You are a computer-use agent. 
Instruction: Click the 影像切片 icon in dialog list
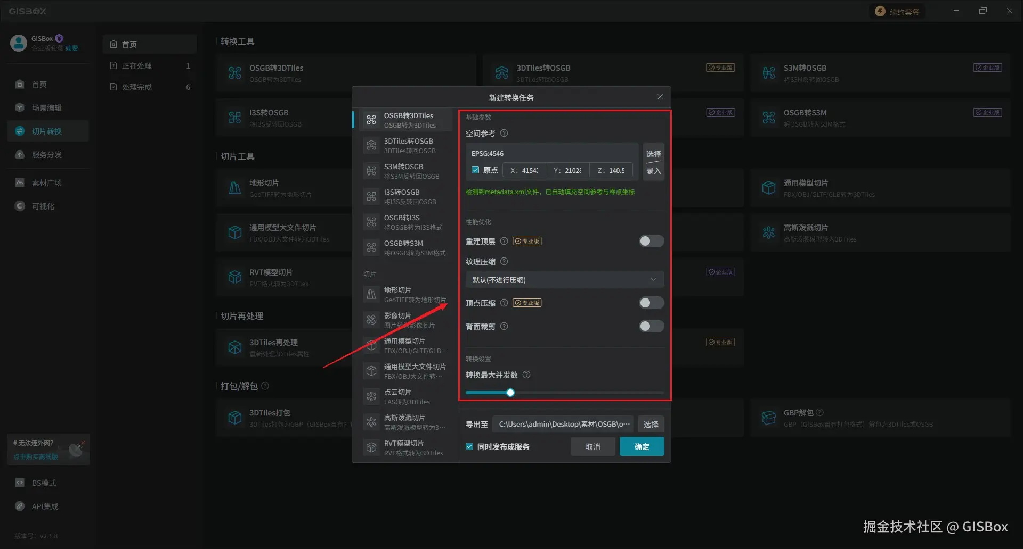(x=371, y=320)
